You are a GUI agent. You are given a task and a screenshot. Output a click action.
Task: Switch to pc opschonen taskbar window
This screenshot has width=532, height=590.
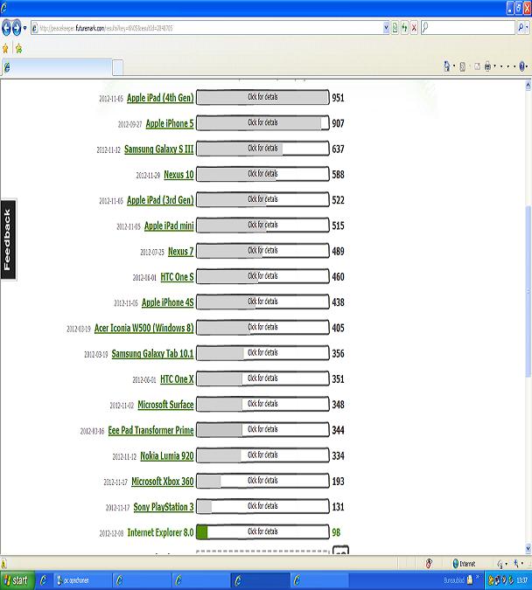pyautogui.click(x=83, y=580)
